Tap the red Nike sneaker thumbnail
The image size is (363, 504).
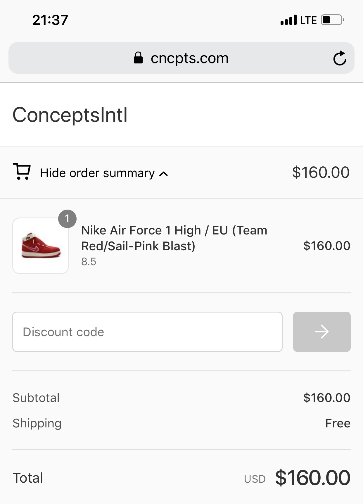[41, 246]
